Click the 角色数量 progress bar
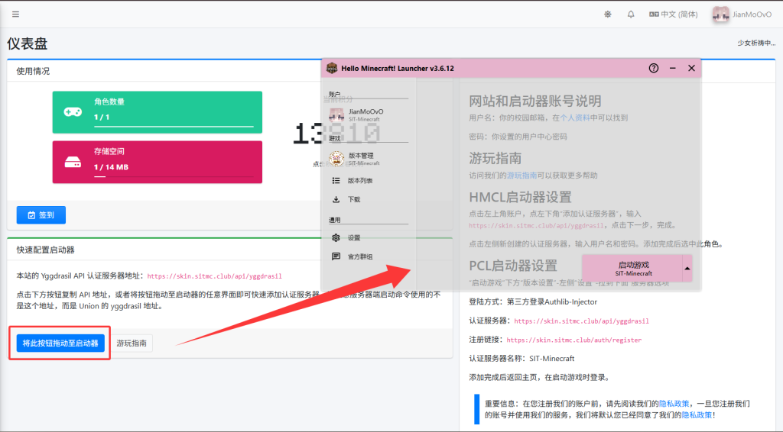 pyautogui.click(x=174, y=127)
